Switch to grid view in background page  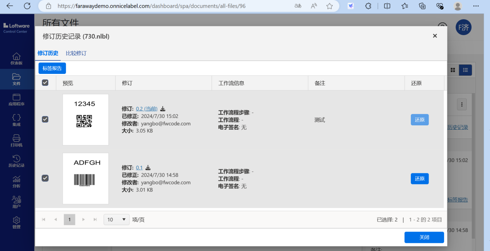(453, 70)
